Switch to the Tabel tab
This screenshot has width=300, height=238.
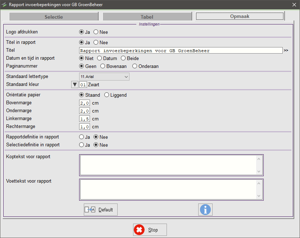point(147,17)
